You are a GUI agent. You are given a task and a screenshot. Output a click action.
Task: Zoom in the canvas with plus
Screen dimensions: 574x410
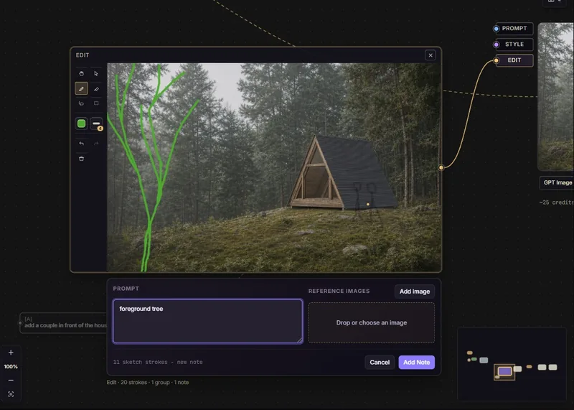click(11, 353)
